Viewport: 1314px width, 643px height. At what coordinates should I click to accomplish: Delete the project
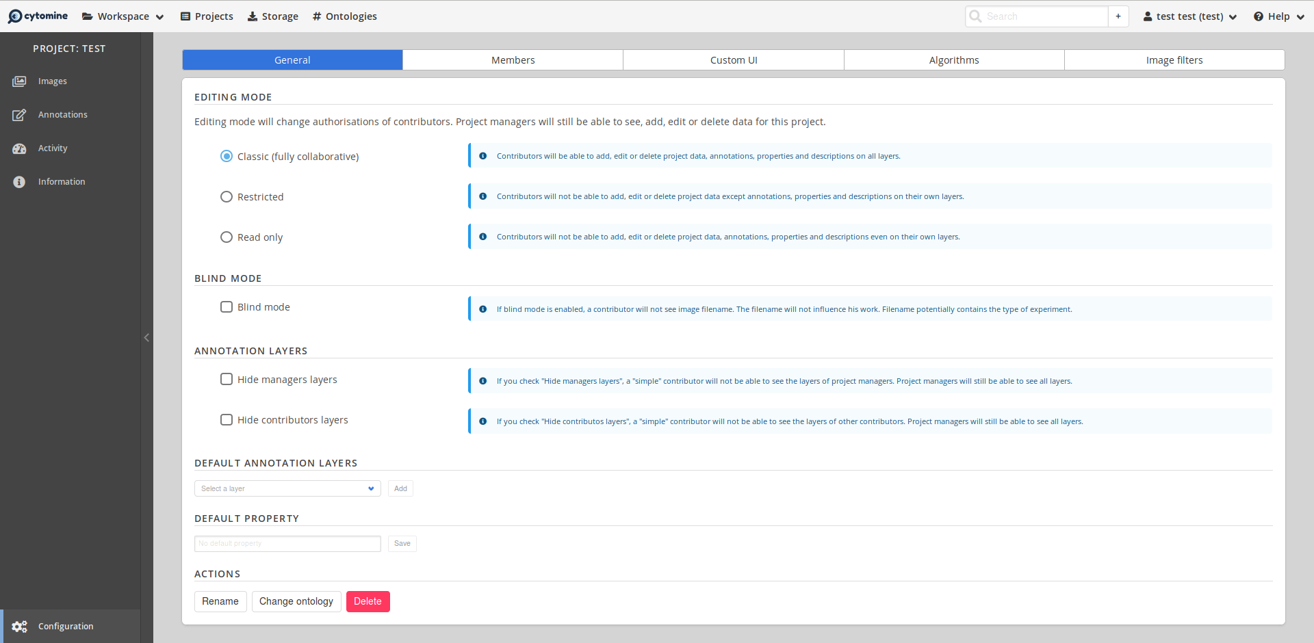[x=368, y=601]
